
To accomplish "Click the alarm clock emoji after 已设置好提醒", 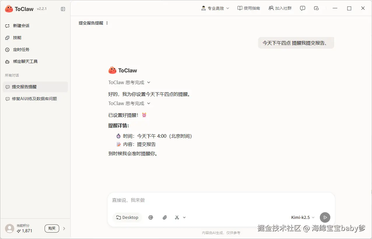I will pos(144,115).
